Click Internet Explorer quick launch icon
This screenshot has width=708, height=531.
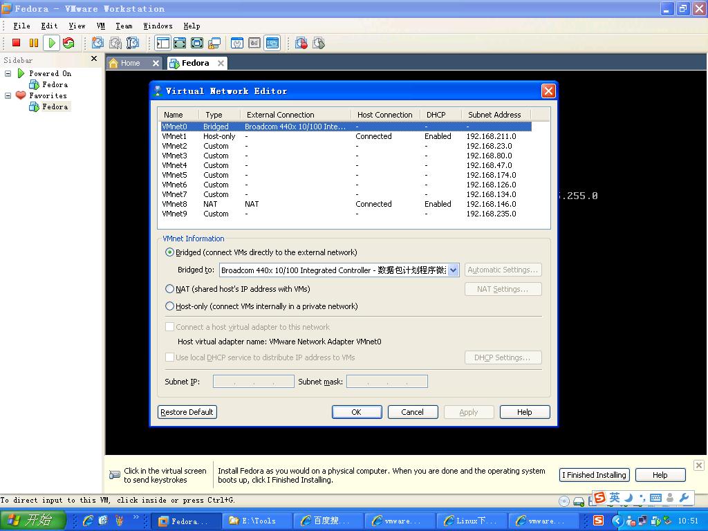point(88,521)
